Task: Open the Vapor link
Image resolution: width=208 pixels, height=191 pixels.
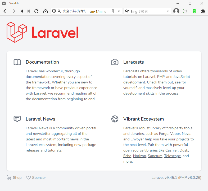Action: (175, 134)
